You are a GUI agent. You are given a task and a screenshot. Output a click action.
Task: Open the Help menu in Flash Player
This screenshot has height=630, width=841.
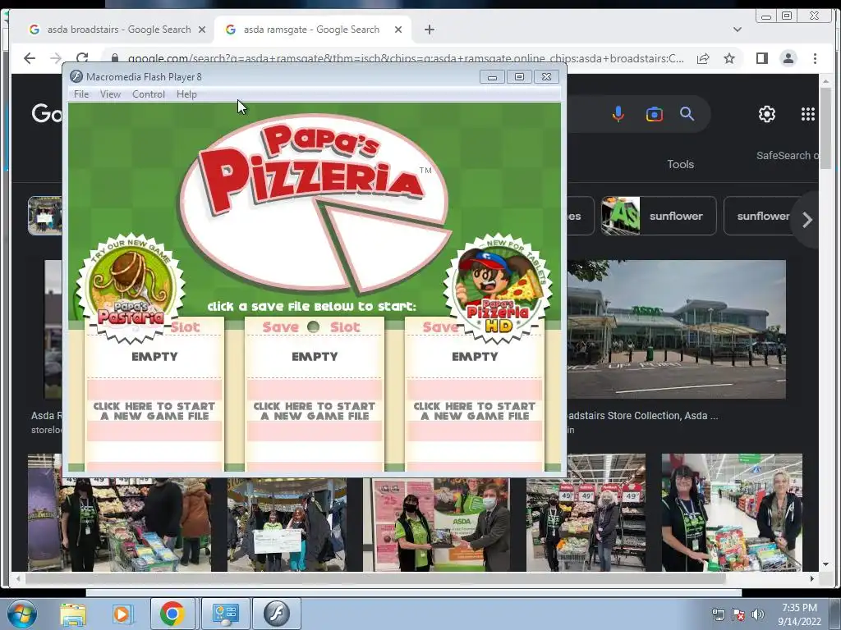coord(186,94)
